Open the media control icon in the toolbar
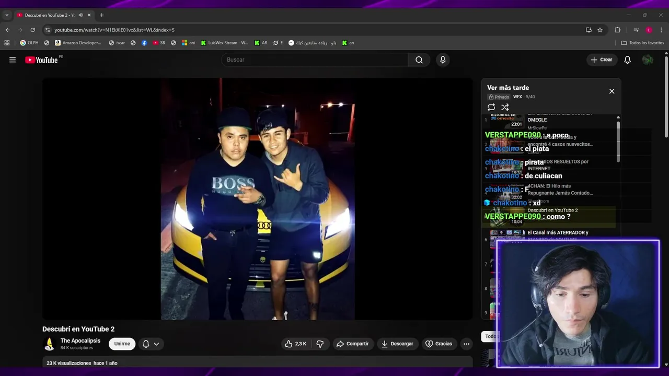This screenshot has width=669, height=376. tap(636, 30)
